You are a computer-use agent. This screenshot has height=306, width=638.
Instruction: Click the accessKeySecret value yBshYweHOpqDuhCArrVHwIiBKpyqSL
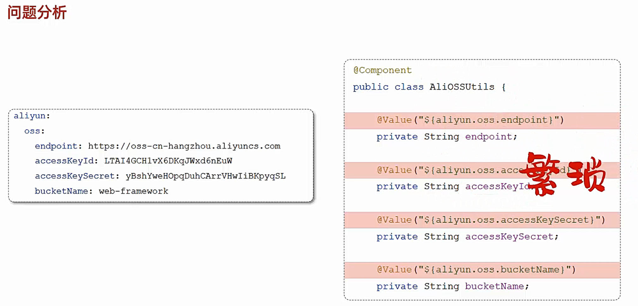tap(206, 176)
